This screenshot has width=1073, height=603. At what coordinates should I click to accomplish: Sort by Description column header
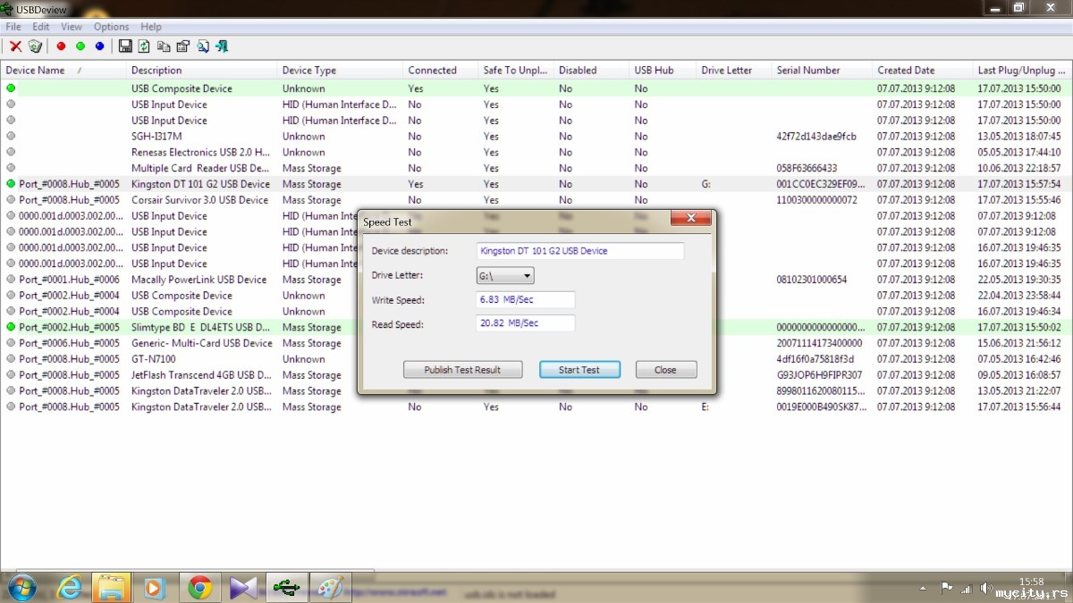[201, 70]
